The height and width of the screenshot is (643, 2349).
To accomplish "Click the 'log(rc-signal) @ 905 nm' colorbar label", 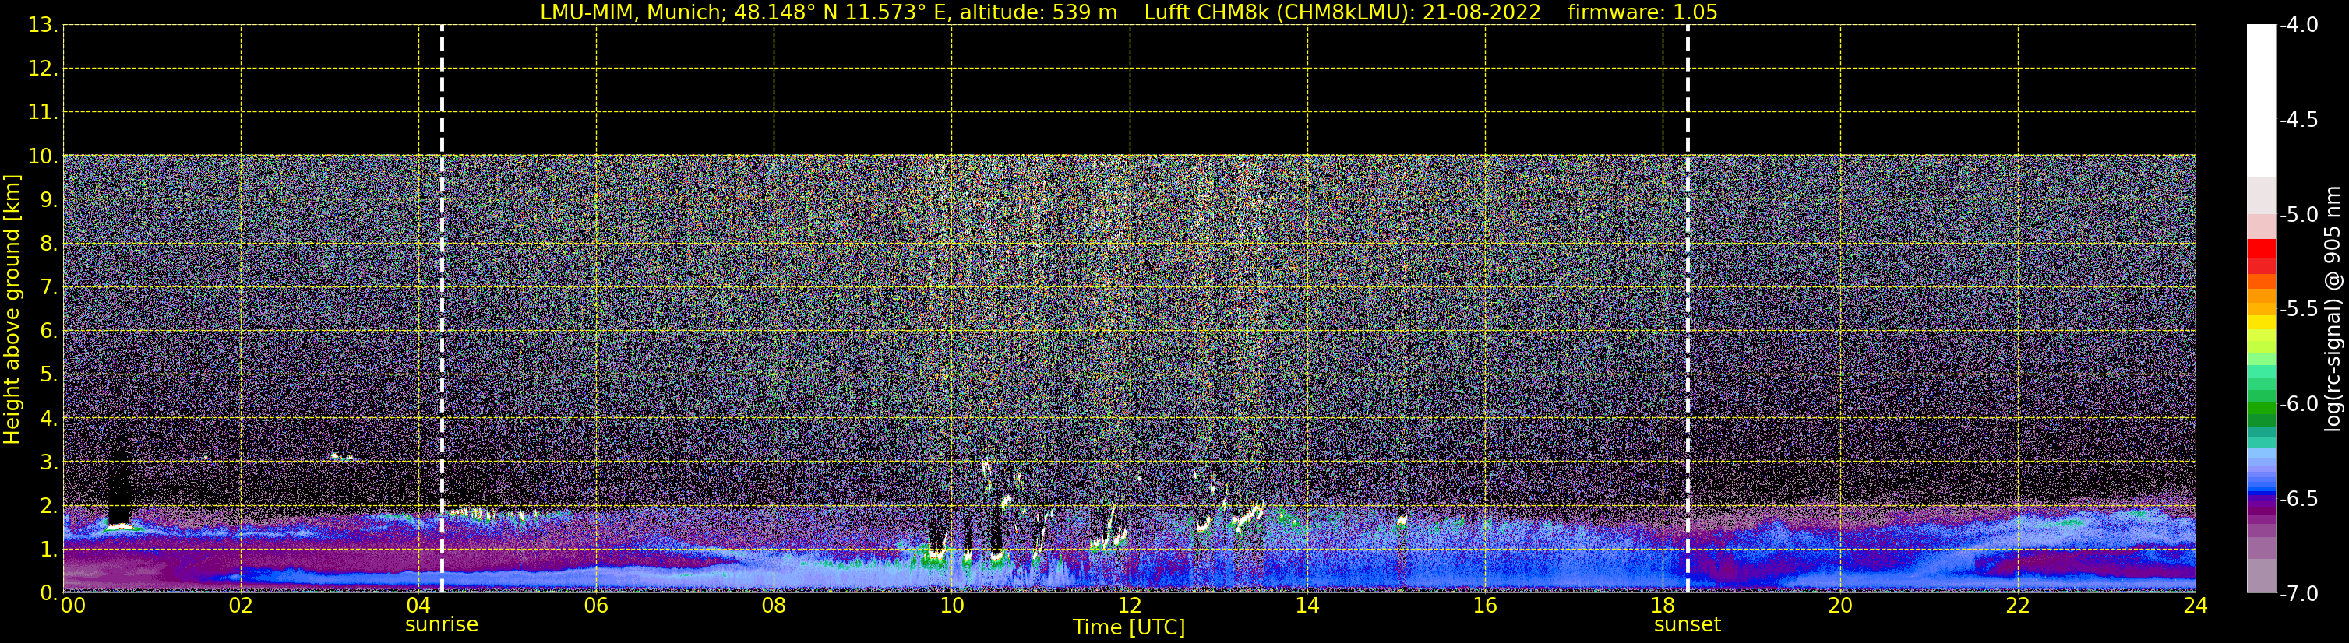I will (x=2333, y=309).
